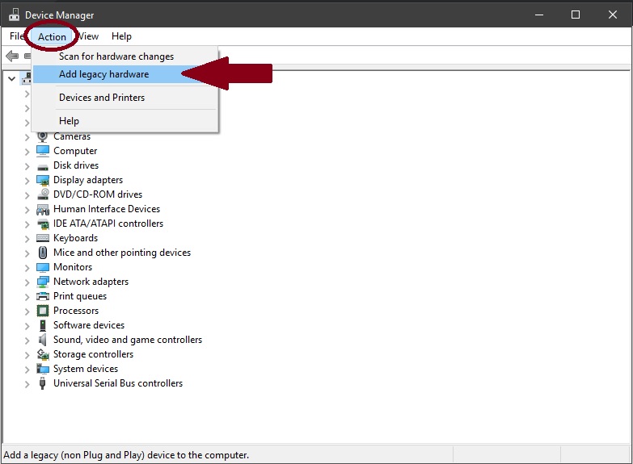Click the USB controllers plug icon
The width and height of the screenshot is (633, 464).
[x=42, y=383]
